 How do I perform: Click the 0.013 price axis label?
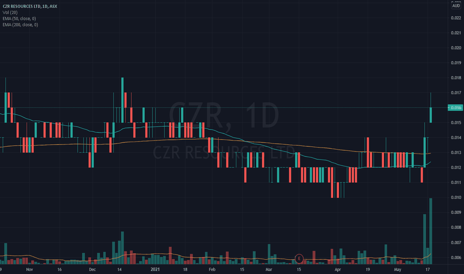456,152
